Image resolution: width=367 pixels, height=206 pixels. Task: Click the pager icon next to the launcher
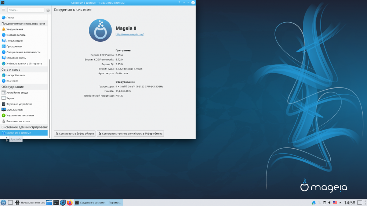coord(10,202)
